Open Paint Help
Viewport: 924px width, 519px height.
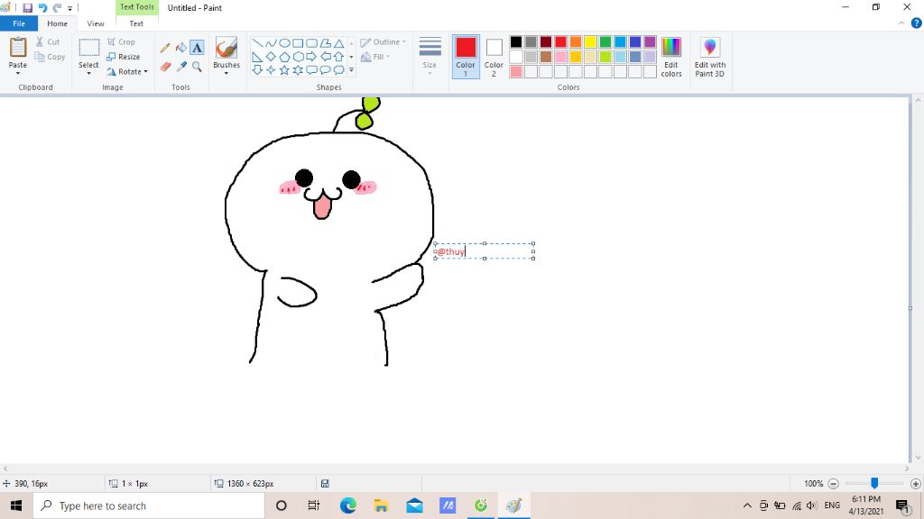(917, 23)
